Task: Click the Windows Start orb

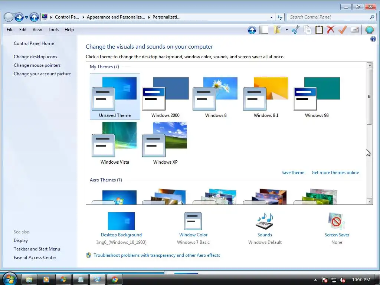Action: click(10, 279)
